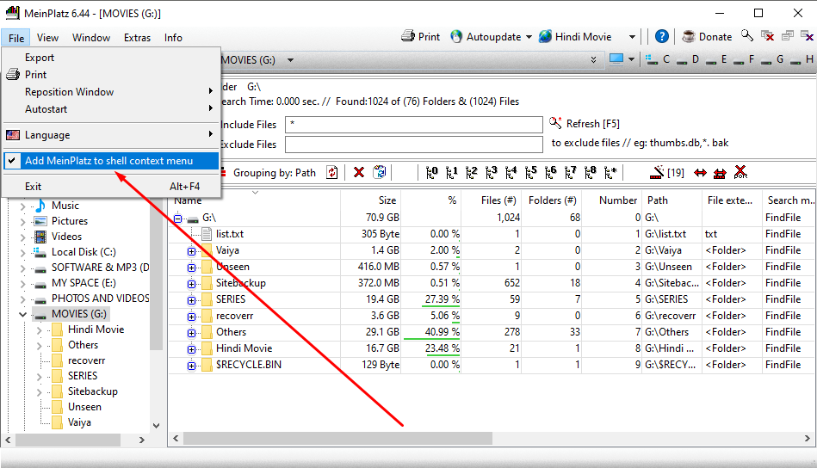
Task: Open the blue question mark help icon
Action: [x=662, y=36]
